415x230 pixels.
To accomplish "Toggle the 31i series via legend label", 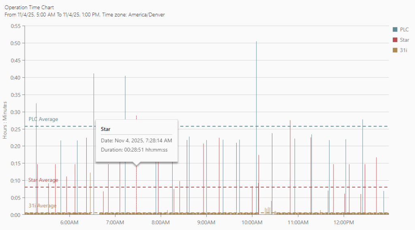I will pyautogui.click(x=403, y=50).
